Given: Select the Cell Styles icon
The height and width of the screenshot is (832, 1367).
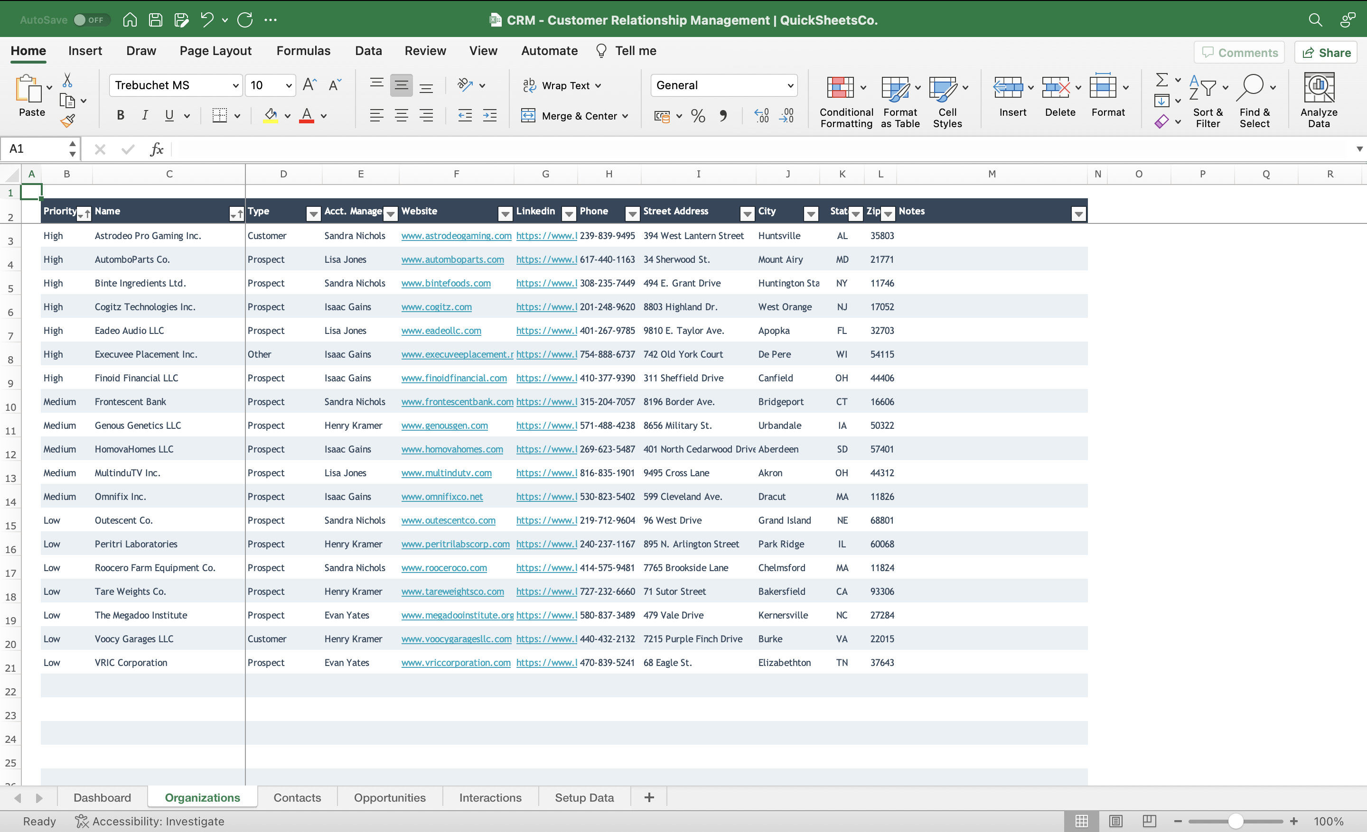Looking at the screenshot, I should pos(944,89).
